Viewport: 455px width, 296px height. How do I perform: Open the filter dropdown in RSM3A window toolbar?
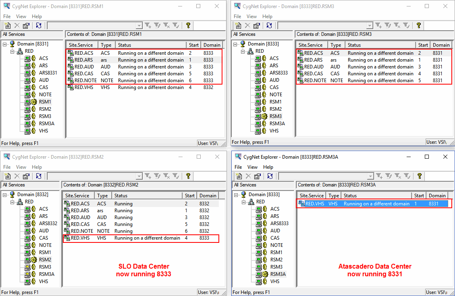(370, 176)
